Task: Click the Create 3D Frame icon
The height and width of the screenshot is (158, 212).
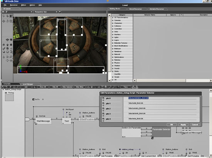Action: click(11, 45)
